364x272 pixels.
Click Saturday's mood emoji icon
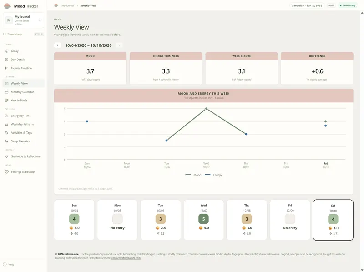tap(330, 228)
